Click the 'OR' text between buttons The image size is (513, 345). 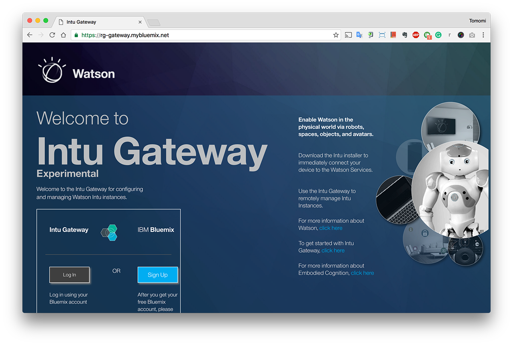[116, 271]
